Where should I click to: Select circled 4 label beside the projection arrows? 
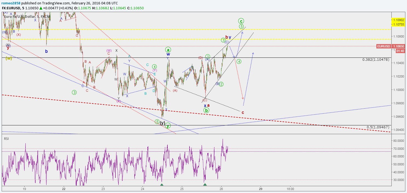coord(239,62)
